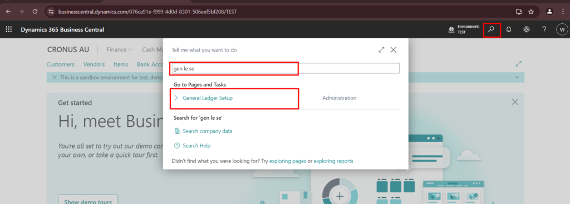Open the General Ledger Setup result

click(208, 98)
